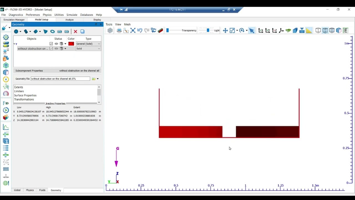
Task: Open display-mode arrow for component r
Action: tap(65, 44)
